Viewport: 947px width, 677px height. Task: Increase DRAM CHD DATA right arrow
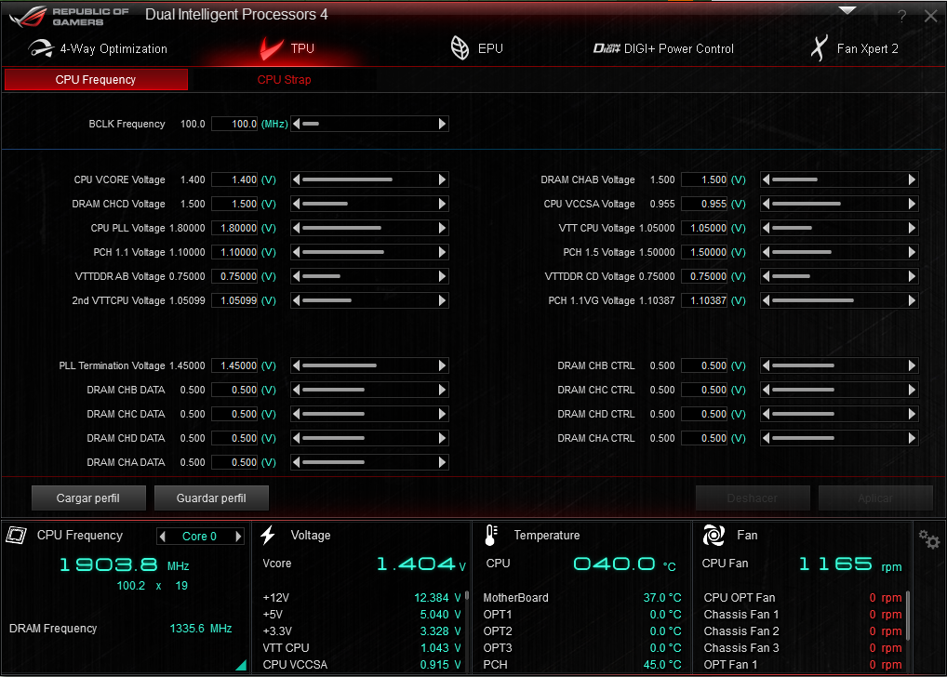click(442, 438)
